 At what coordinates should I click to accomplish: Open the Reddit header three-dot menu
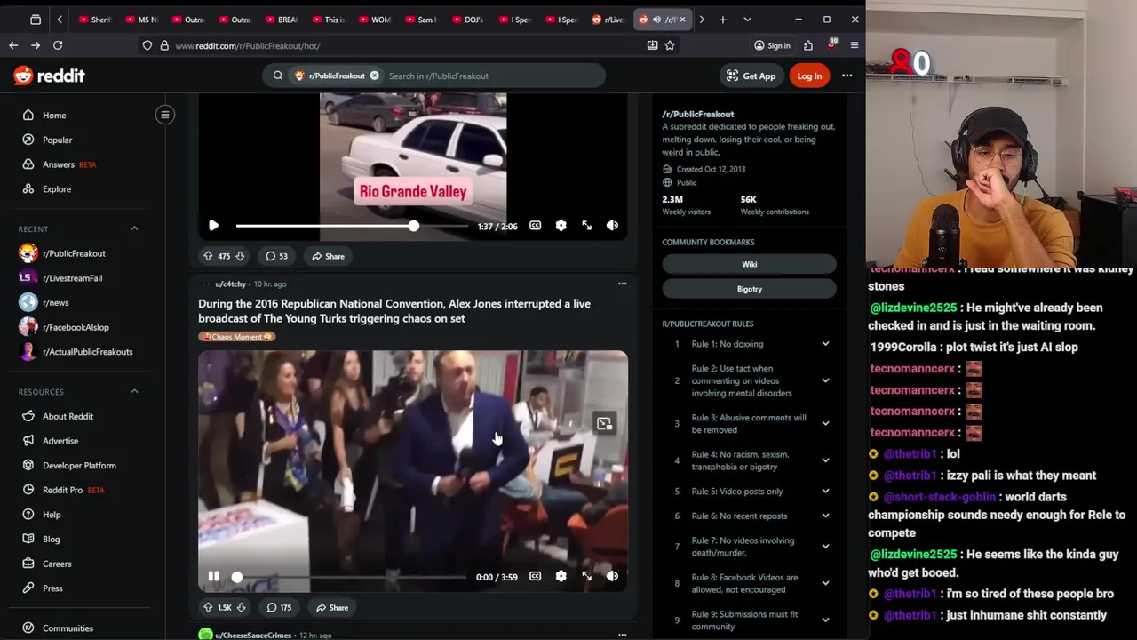847,76
